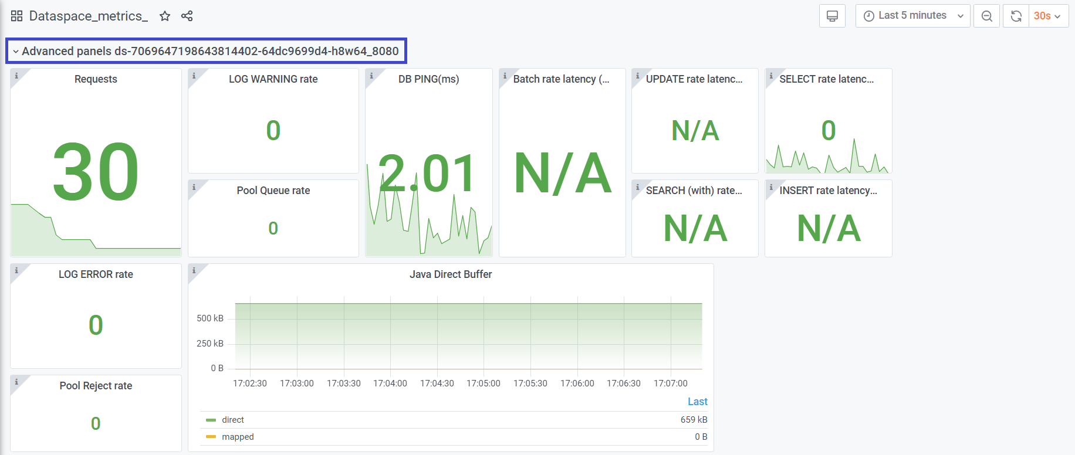
Task: Star the Dataspace_metrics_ dashboard
Action: point(165,16)
